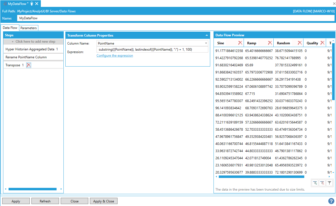Click the up-arrow icon on MyDataFlow tab

32,4
